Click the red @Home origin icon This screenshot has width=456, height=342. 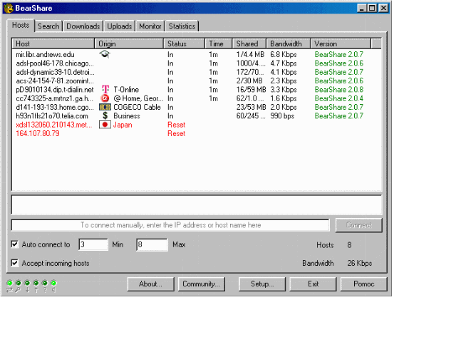coord(105,98)
